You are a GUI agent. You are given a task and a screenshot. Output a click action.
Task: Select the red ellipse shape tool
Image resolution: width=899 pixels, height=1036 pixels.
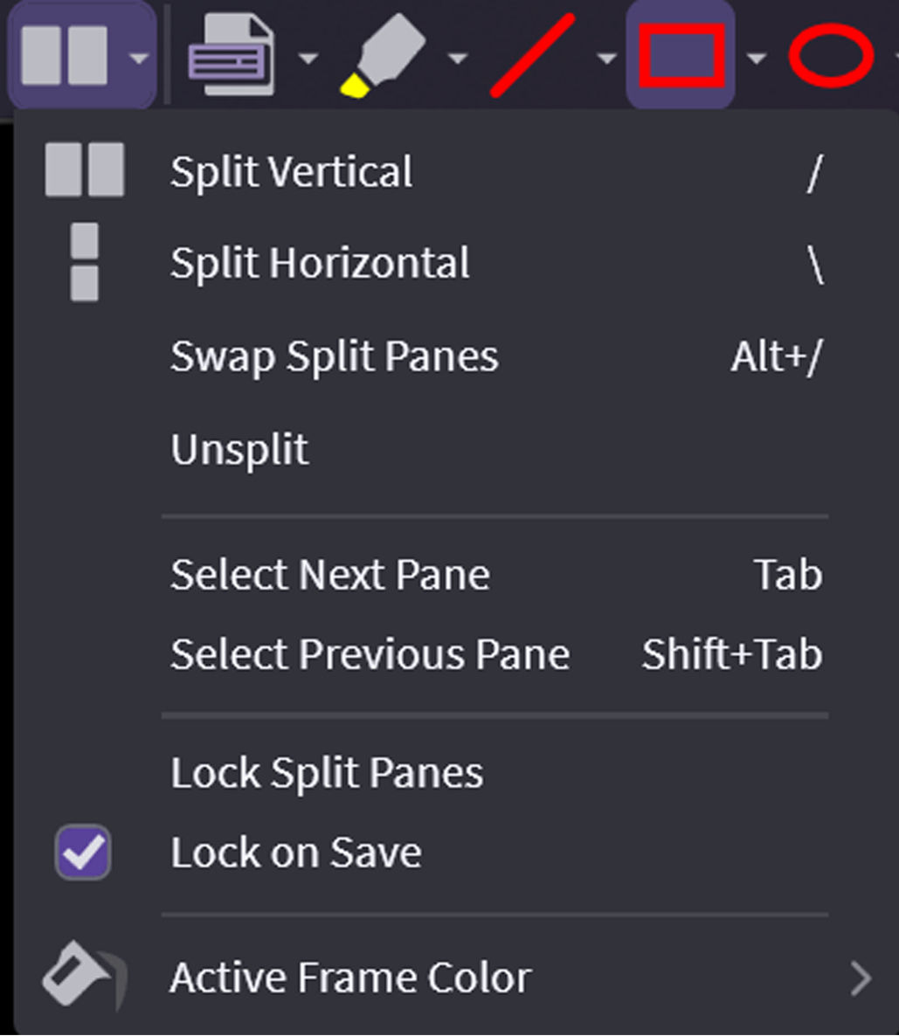(x=831, y=55)
